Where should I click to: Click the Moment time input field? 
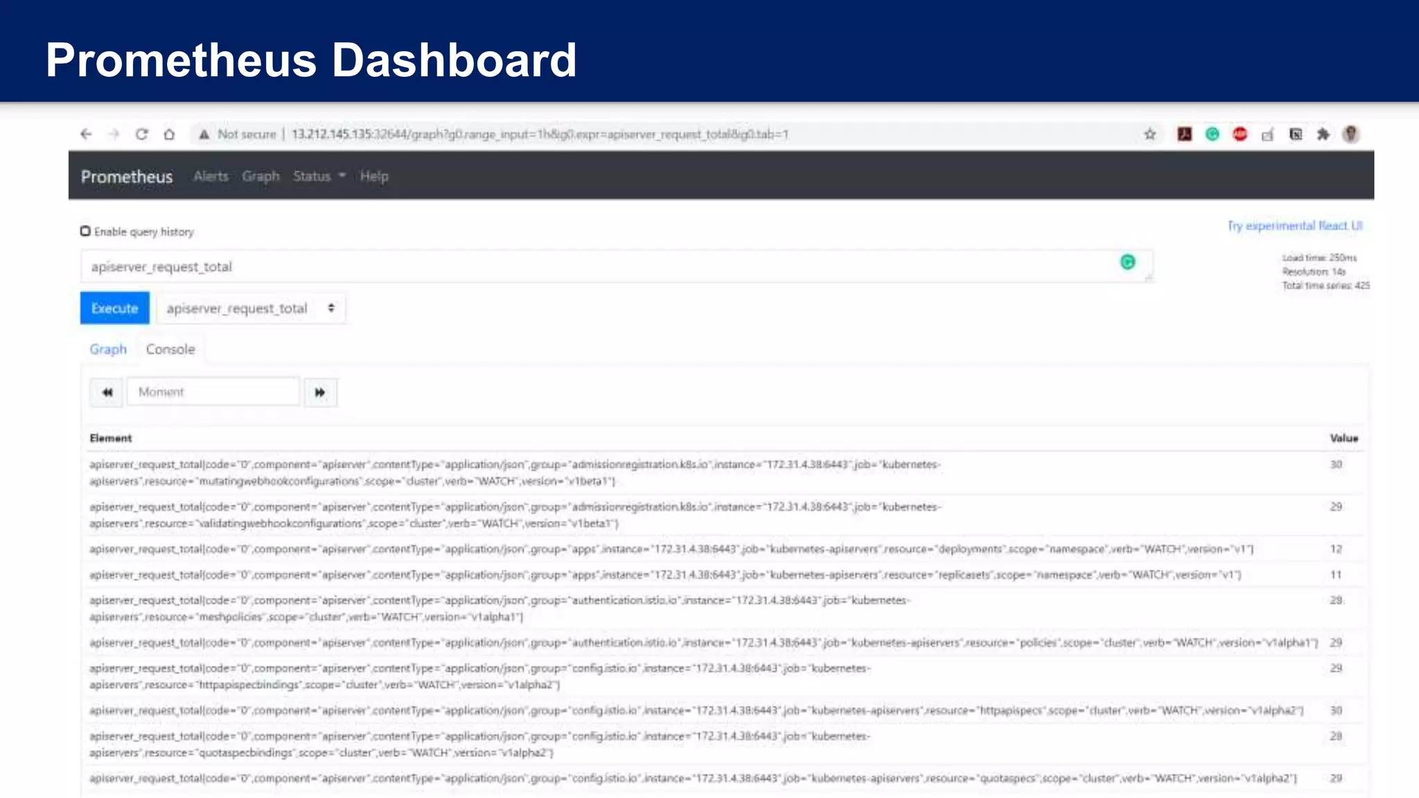(x=213, y=392)
